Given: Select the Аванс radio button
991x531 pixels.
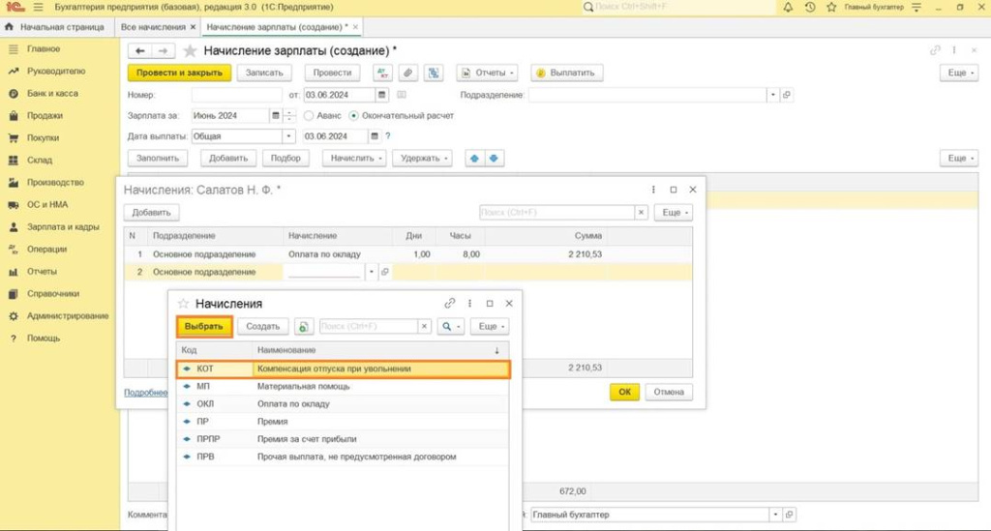Looking at the screenshot, I should [309, 116].
